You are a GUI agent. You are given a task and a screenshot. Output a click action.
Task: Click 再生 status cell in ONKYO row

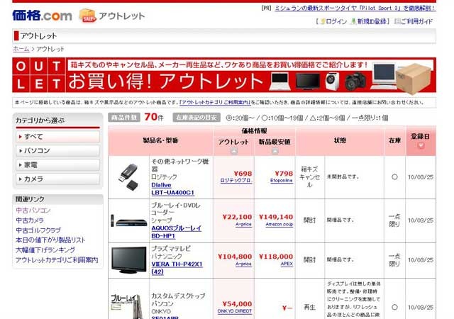click(309, 307)
